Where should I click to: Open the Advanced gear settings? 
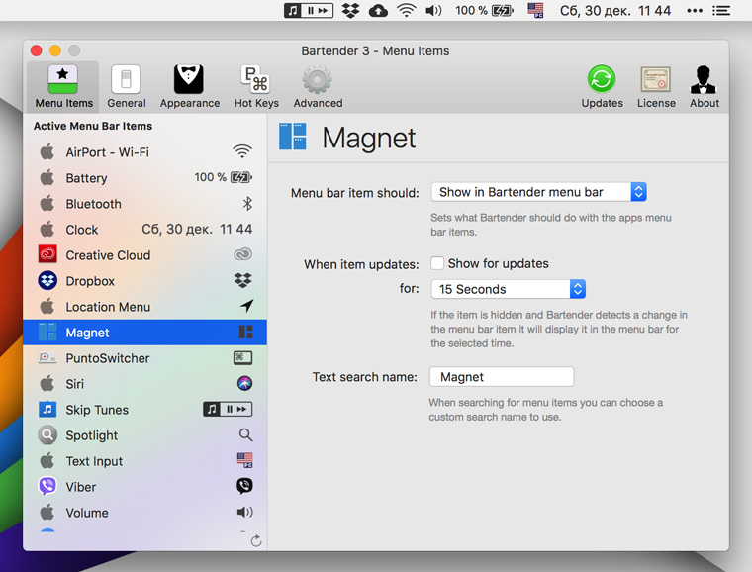tap(318, 87)
